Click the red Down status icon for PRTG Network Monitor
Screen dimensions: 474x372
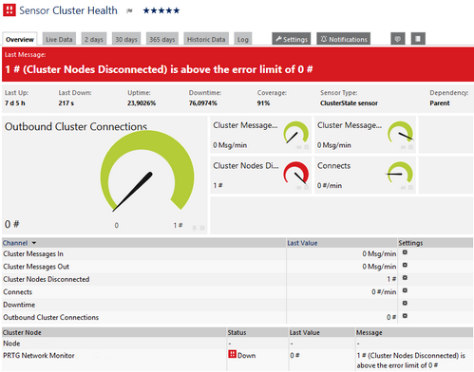[232, 354]
